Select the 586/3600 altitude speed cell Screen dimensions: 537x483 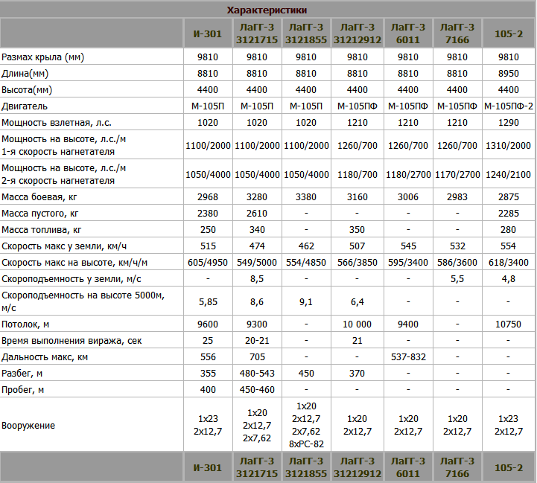[457, 263]
